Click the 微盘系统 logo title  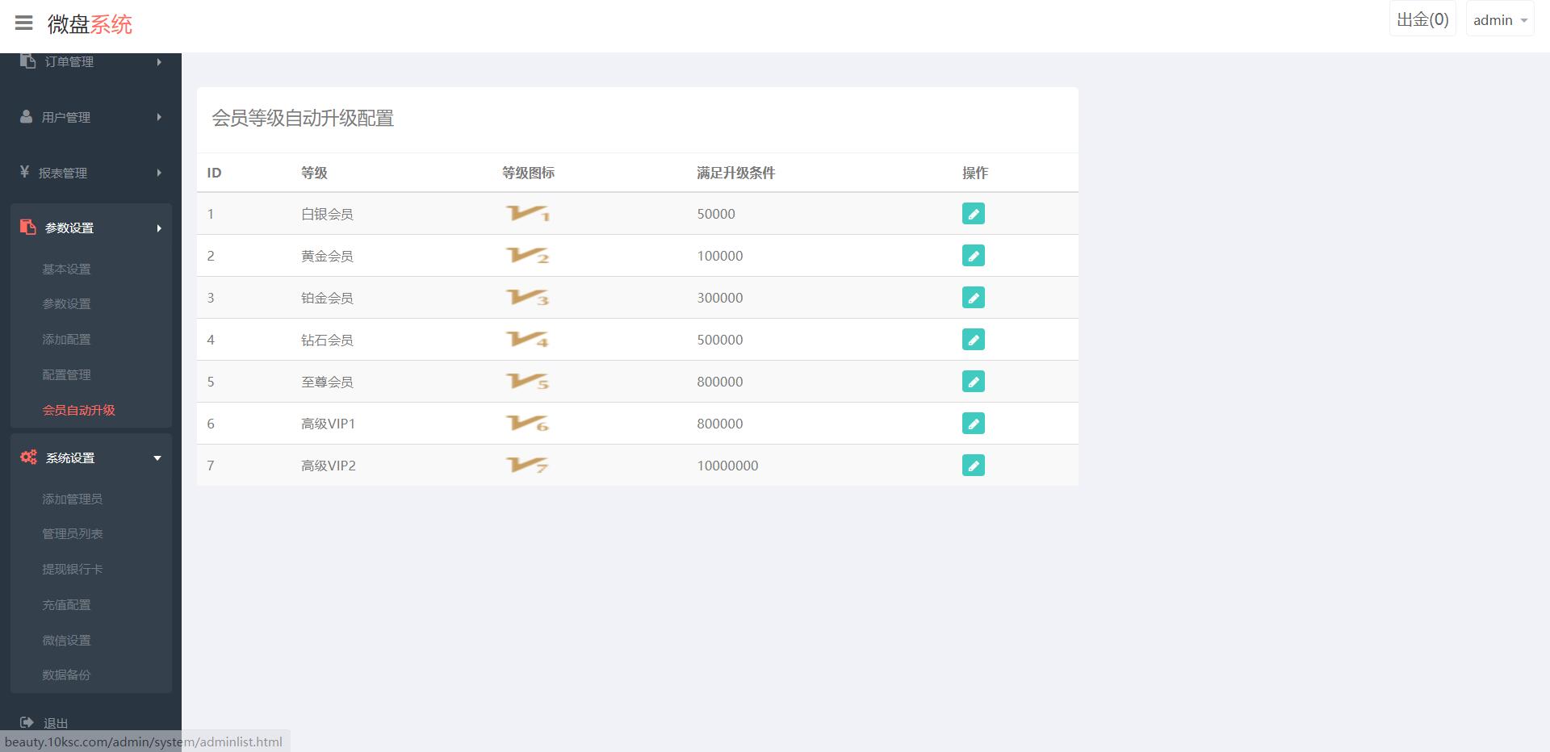click(x=90, y=24)
